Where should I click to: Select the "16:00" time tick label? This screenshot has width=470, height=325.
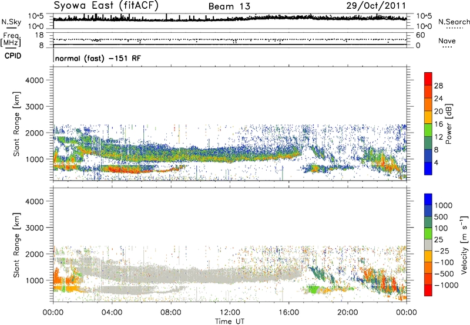[288, 313]
